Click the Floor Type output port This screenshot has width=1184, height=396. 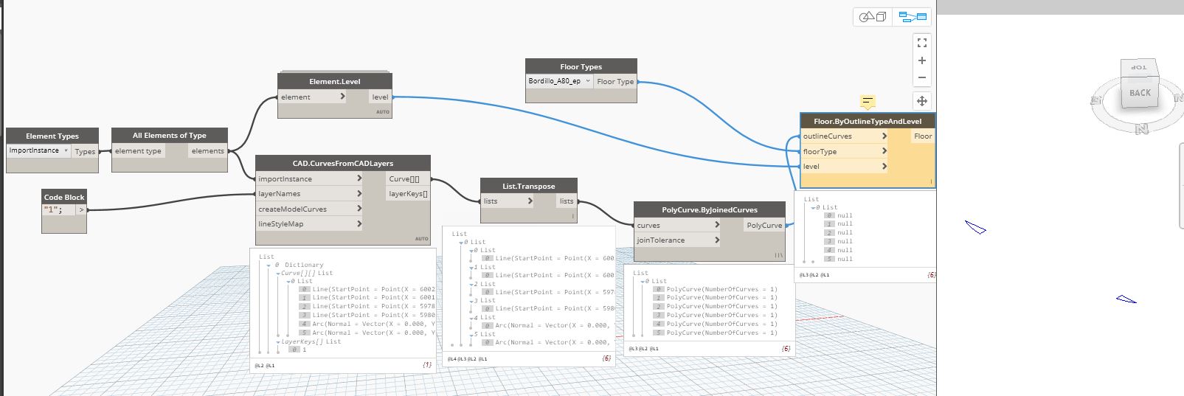[615, 81]
